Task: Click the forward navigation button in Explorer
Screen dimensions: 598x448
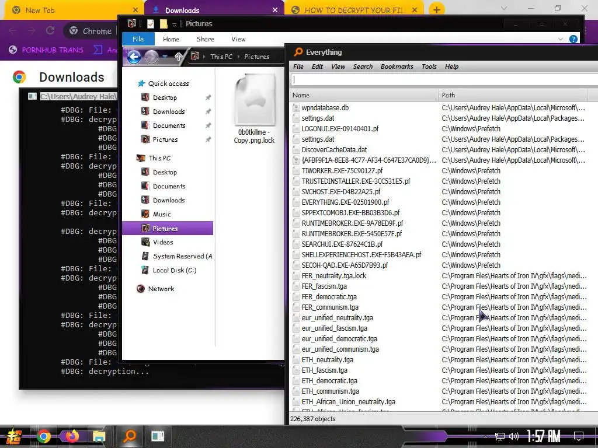Action: [x=151, y=57]
